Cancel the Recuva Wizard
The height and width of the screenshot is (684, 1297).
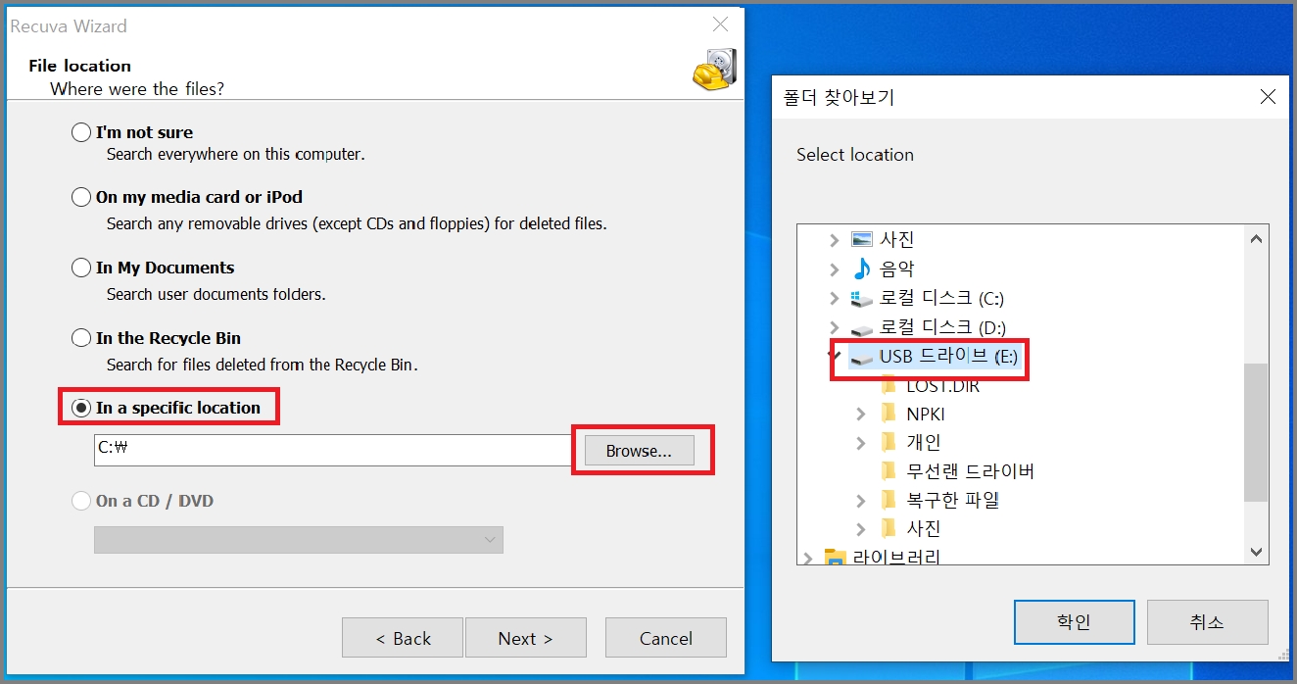tap(666, 638)
